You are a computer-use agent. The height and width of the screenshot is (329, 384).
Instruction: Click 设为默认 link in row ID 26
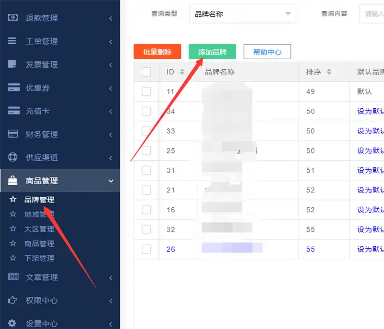[370, 249]
